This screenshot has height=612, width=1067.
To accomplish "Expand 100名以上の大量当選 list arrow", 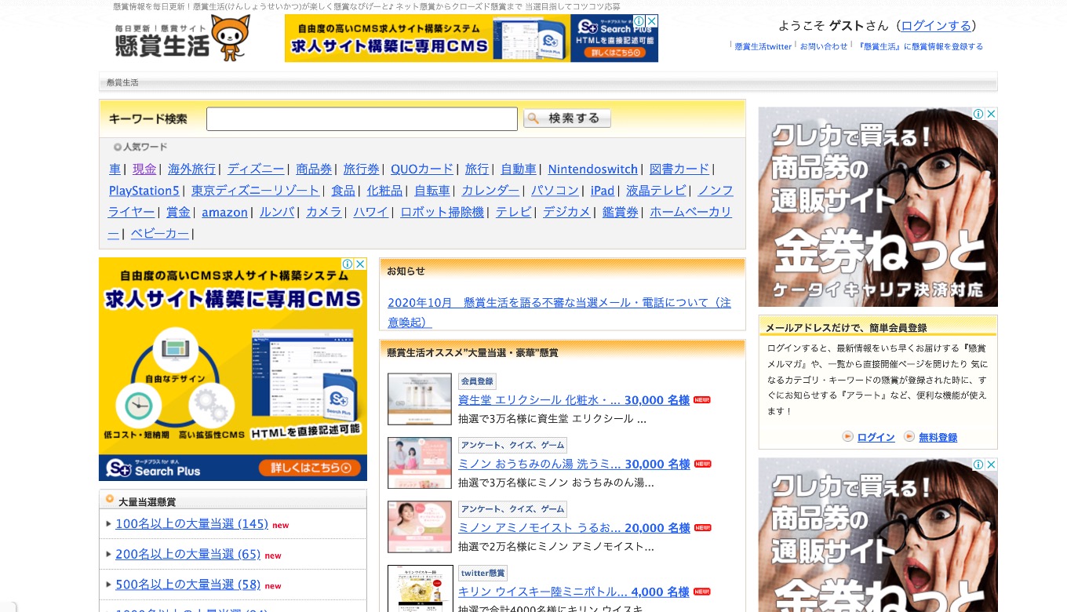I will (x=108, y=524).
